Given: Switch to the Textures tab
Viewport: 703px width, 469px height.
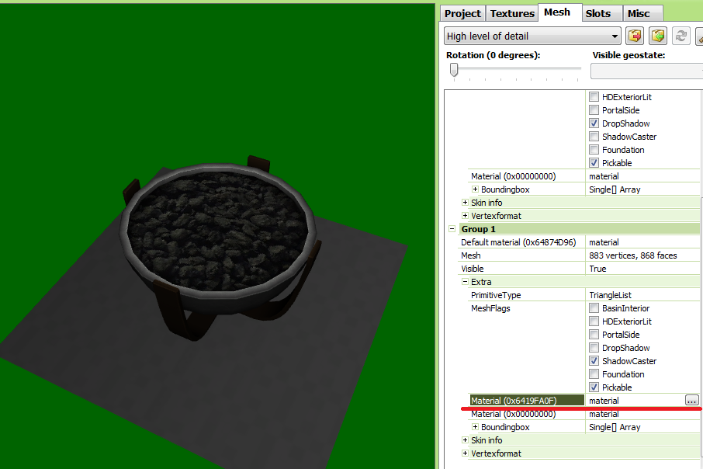Looking at the screenshot, I should click(512, 13).
